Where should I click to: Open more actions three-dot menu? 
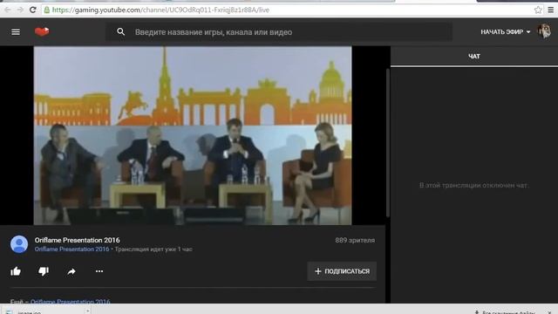tap(99, 271)
